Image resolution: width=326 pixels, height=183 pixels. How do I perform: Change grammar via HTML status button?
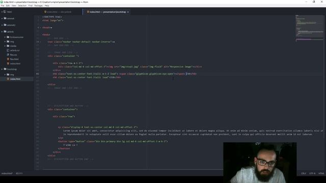(321, 173)
